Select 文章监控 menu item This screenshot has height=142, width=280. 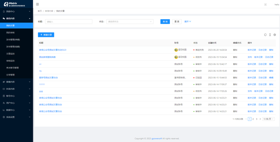[x=11, y=54]
